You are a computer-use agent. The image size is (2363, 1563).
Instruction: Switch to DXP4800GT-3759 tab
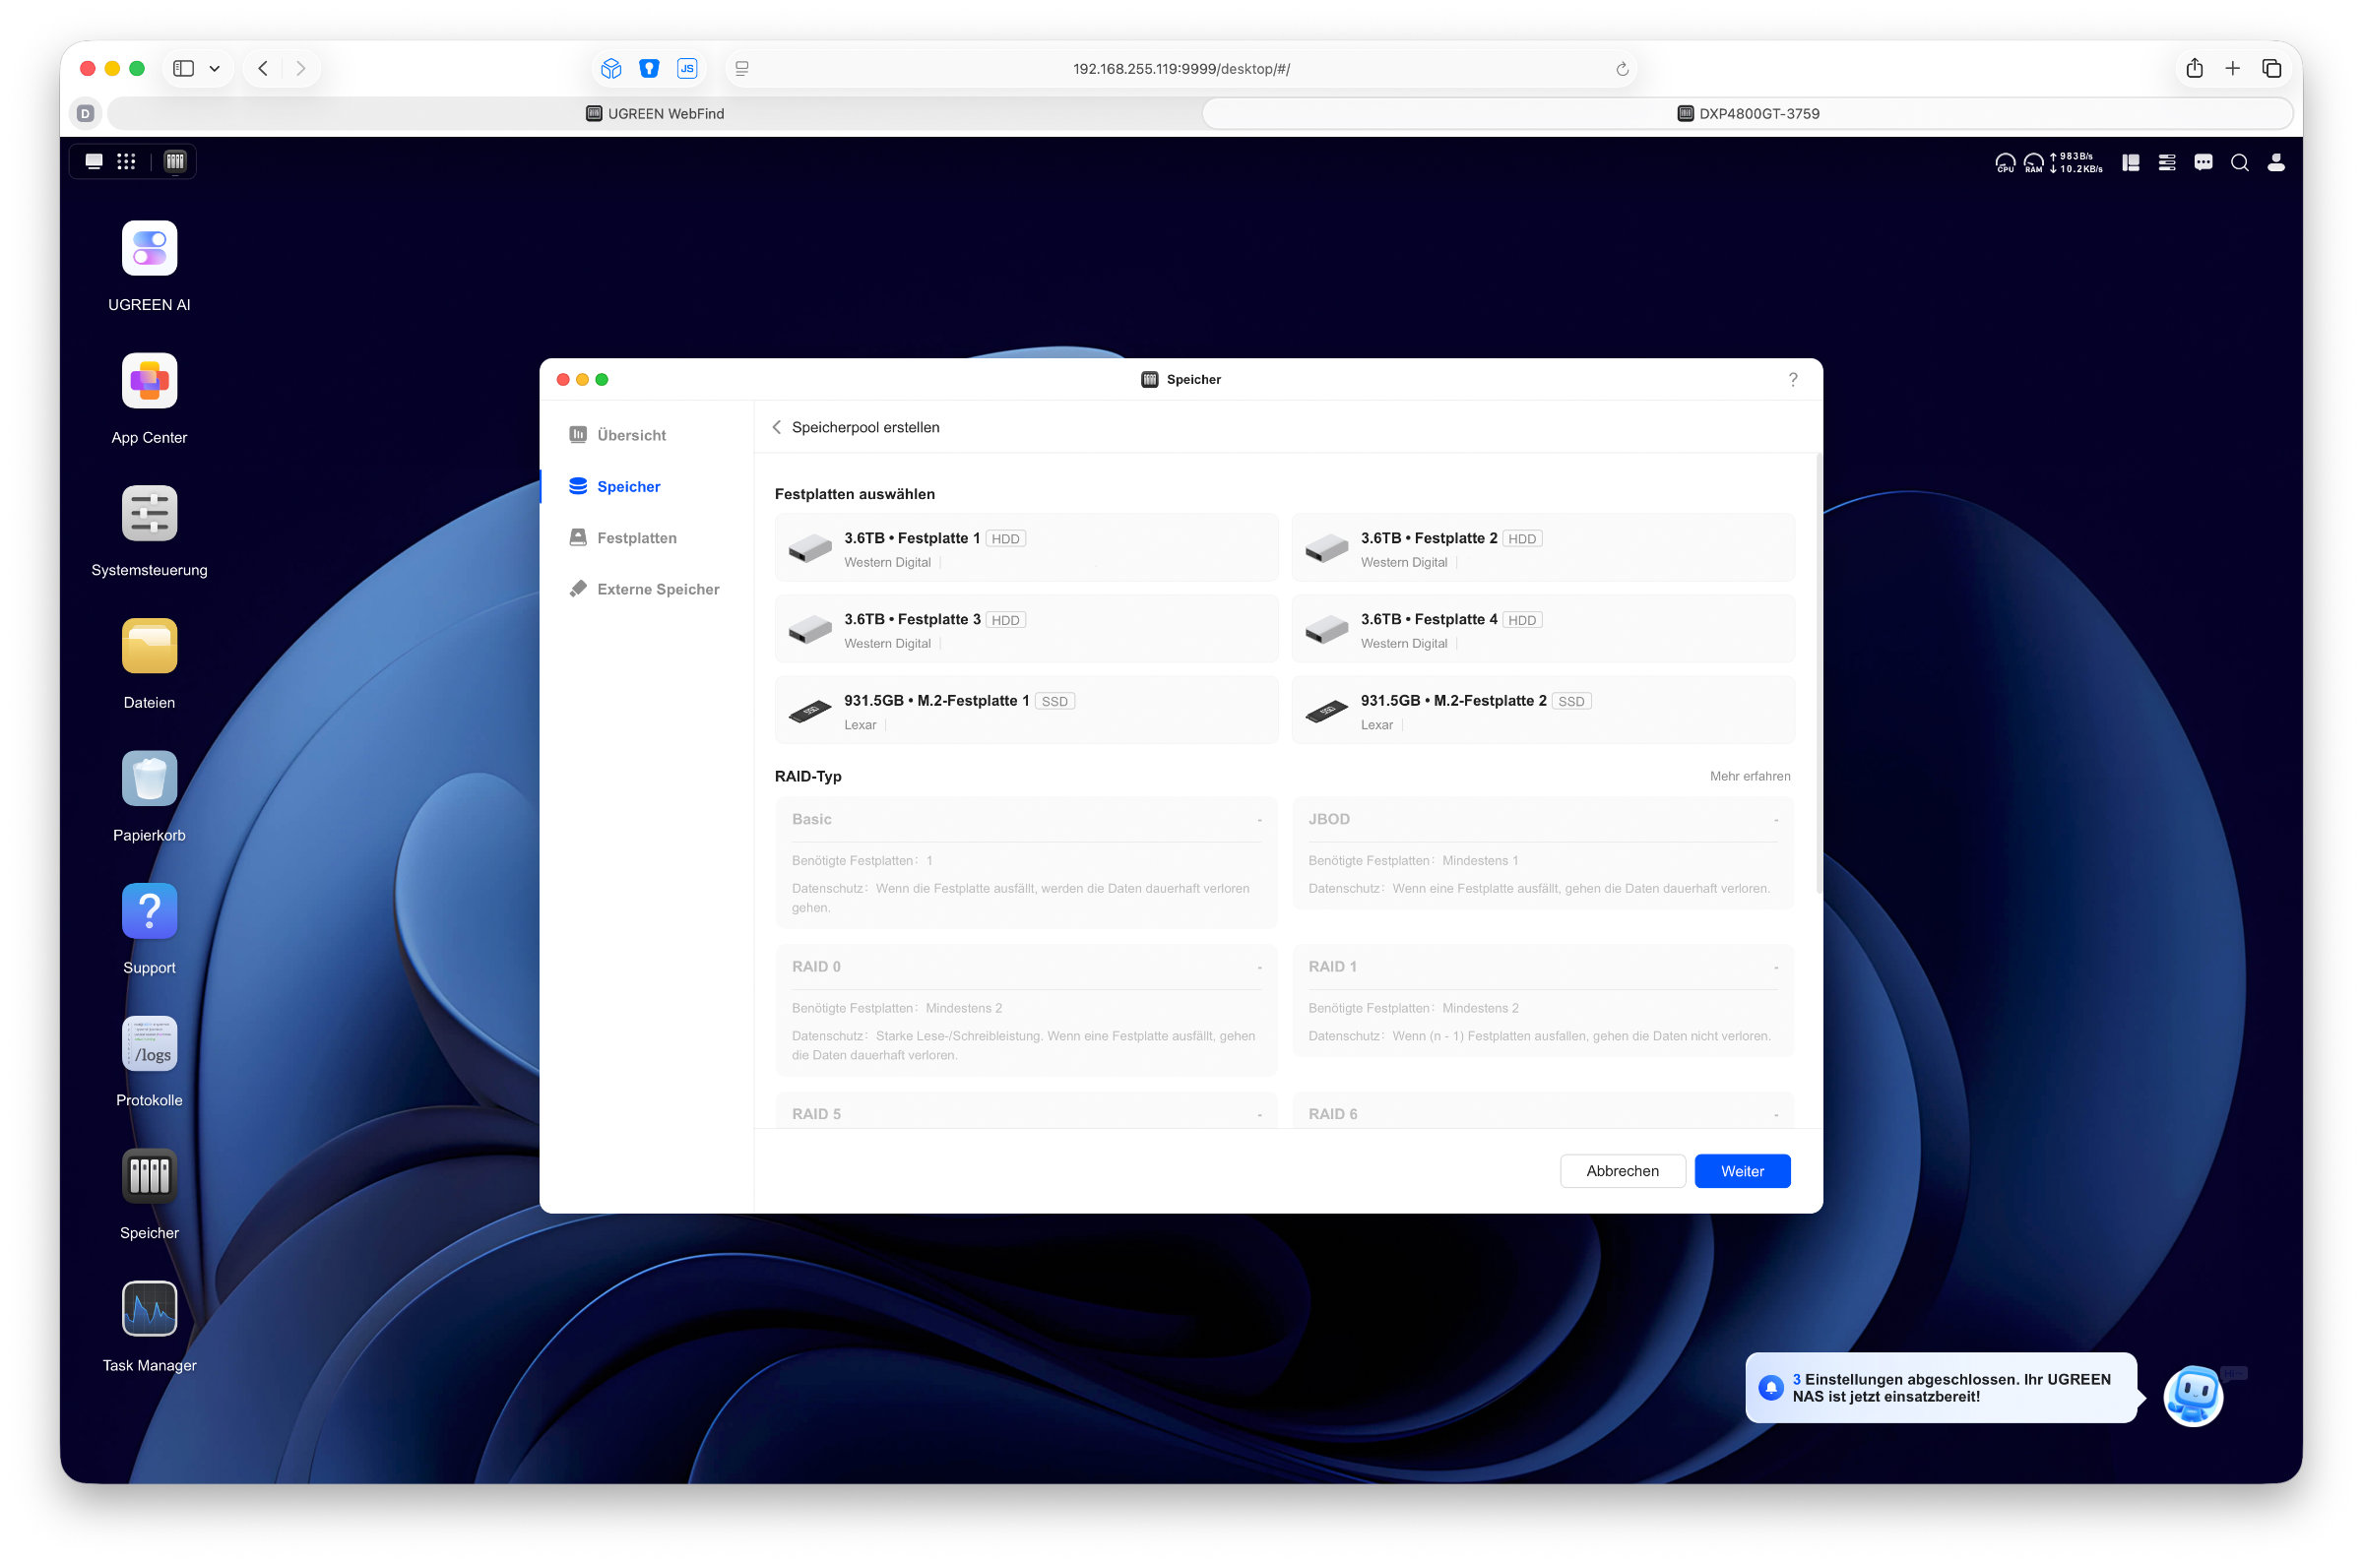(x=1748, y=113)
